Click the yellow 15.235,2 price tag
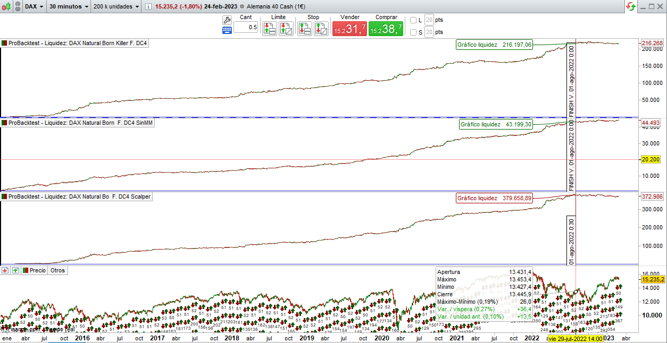The width and height of the screenshot is (667, 343). pyautogui.click(x=653, y=279)
